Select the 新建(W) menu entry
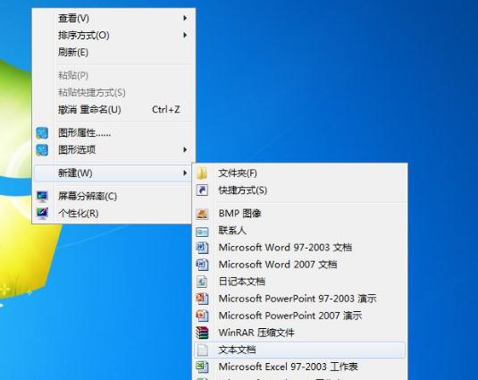 [113, 173]
